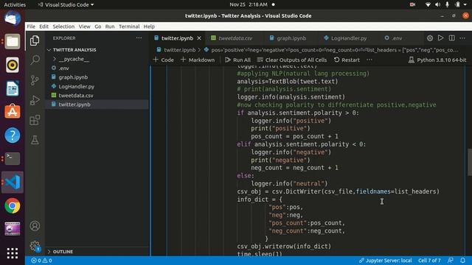Click the Run icon in editor title bar
Screen dimensions: 472x265
click(441, 38)
